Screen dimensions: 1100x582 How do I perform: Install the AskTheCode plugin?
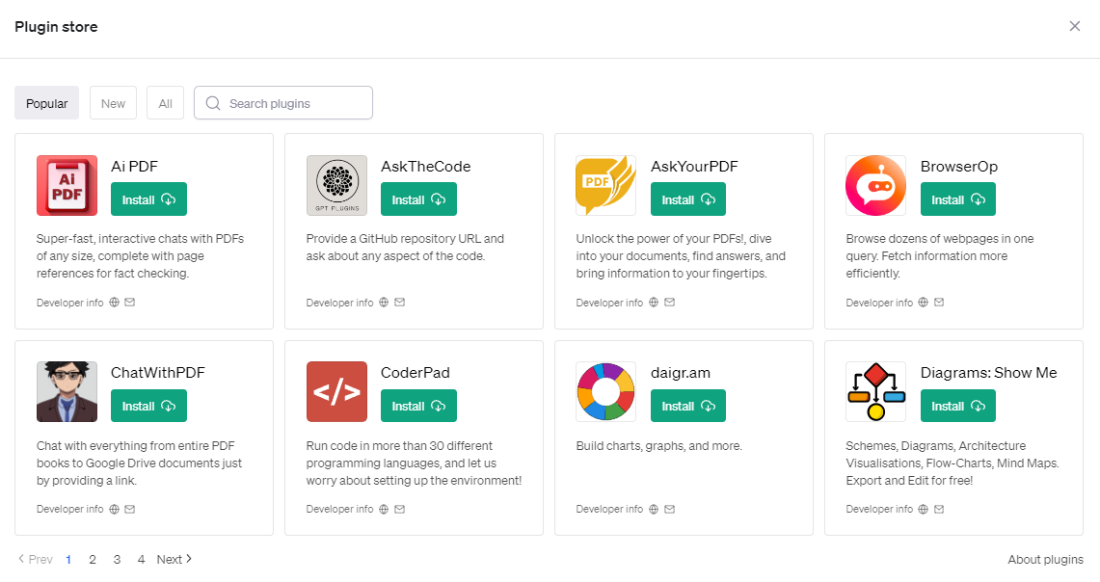point(418,199)
